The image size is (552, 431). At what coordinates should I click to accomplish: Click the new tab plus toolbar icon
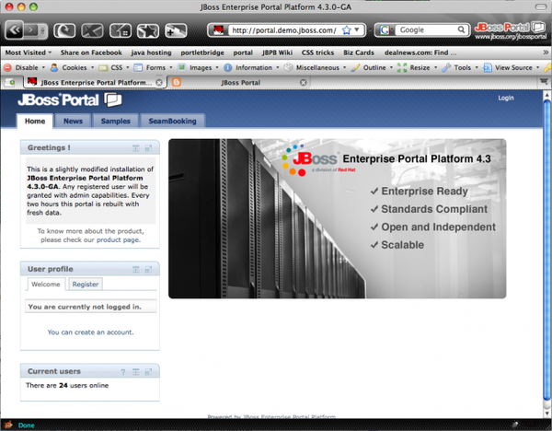pos(176,30)
